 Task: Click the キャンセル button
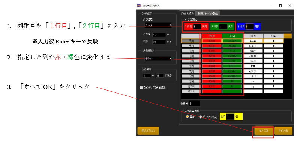[283, 131]
